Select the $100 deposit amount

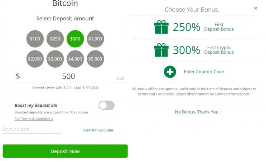(x=35, y=38)
